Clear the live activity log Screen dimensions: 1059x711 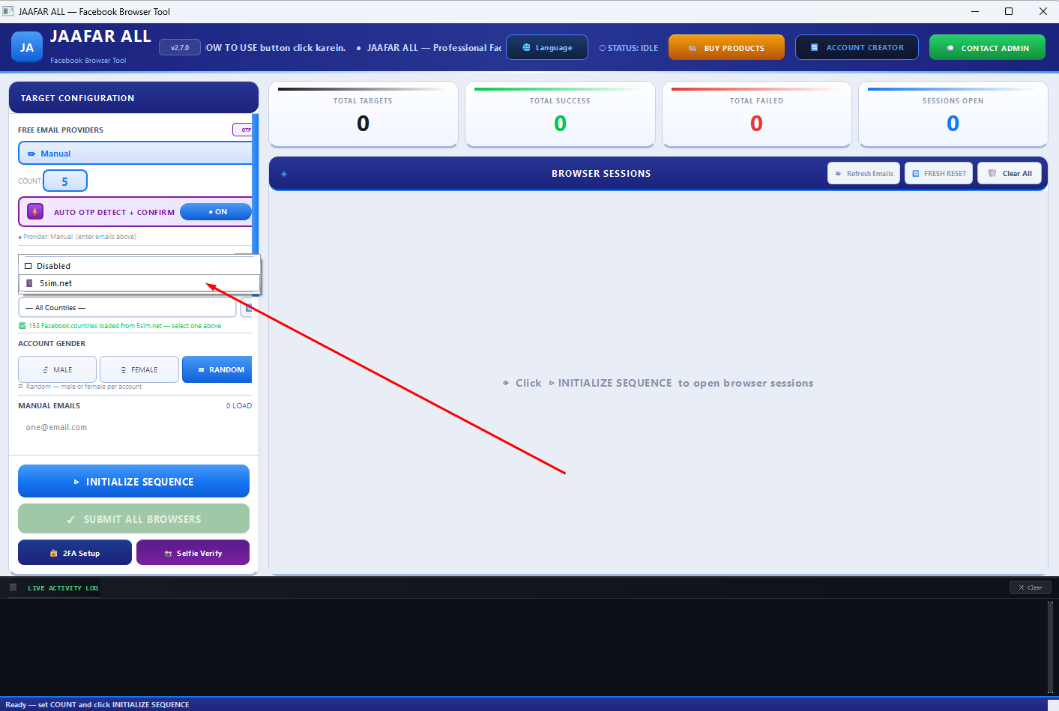point(1030,587)
